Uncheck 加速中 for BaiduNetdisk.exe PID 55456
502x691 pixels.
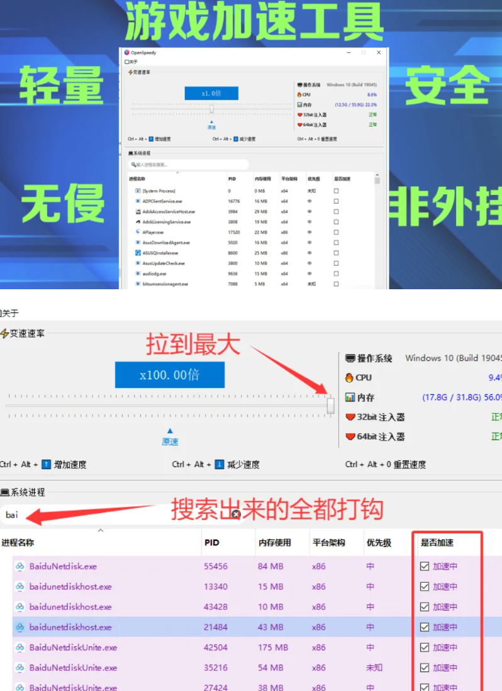click(x=425, y=567)
